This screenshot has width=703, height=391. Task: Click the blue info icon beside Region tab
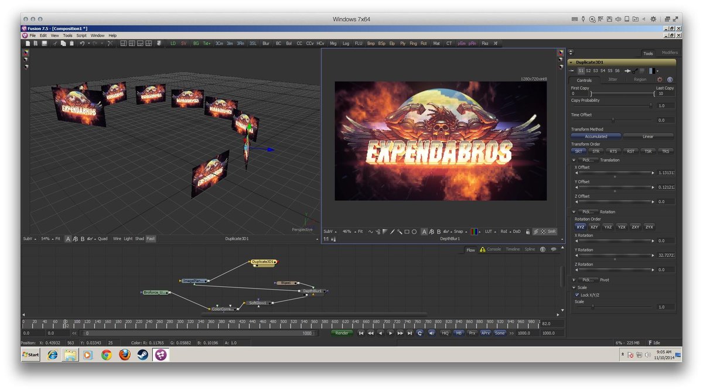coord(670,80)
